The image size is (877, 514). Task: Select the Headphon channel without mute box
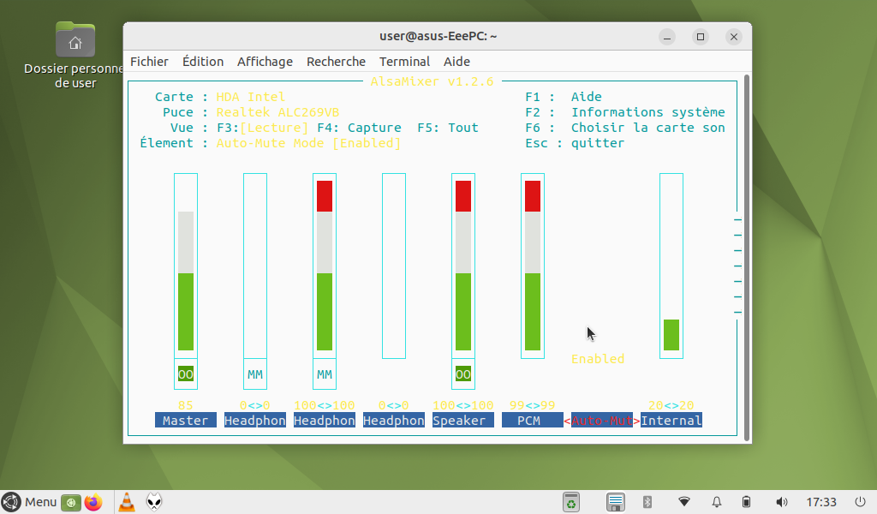point(394,421)
